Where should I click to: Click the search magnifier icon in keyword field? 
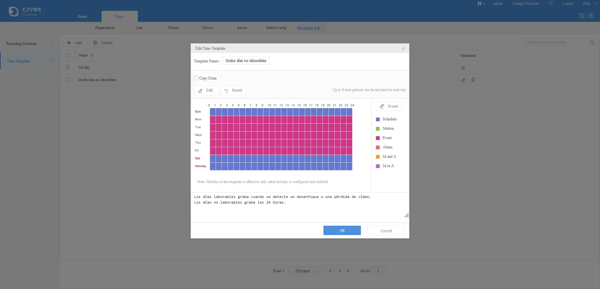(592, 42)
